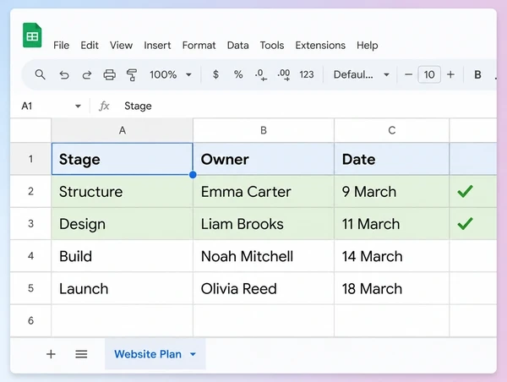
Task: Open the Insert menu
Action: click(x=157, y=46)
